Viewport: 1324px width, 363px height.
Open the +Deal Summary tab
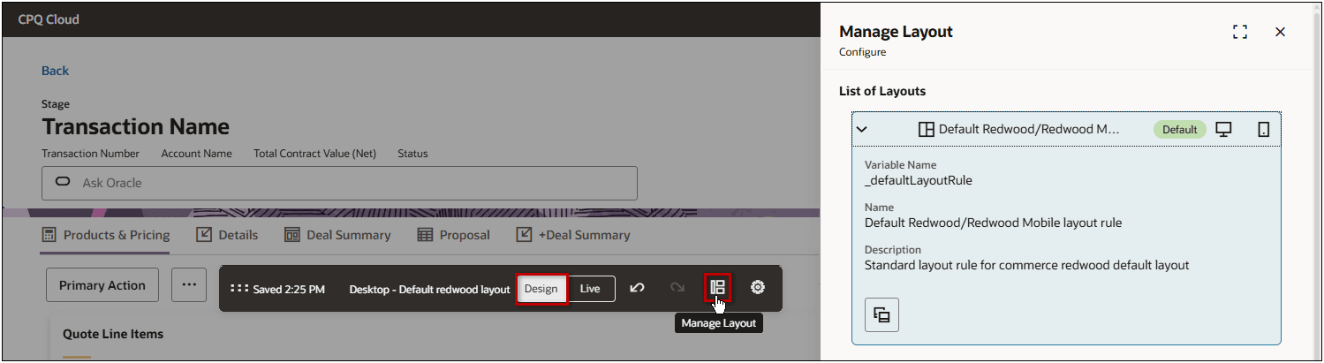[x=573, y=235]
